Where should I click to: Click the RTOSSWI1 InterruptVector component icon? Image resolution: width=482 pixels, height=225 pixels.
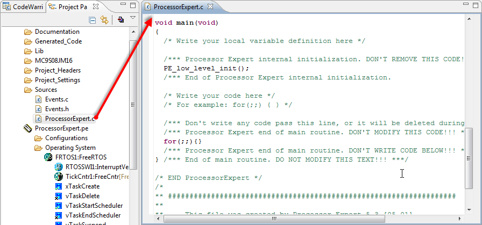(x=59, y=167)
